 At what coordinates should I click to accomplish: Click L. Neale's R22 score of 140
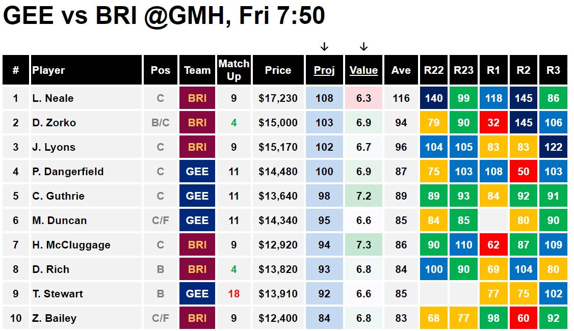pyautogui.click(x=434, y=98)
